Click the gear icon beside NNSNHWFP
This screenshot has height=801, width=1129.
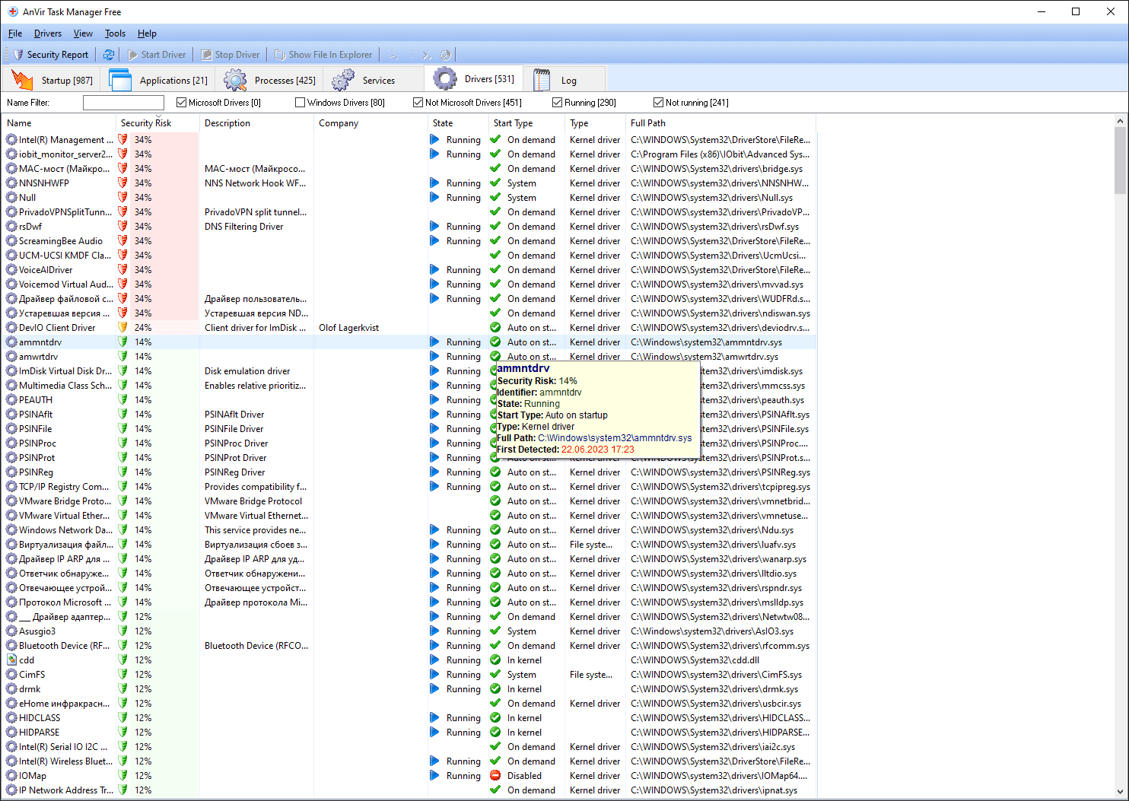point(11,183)
